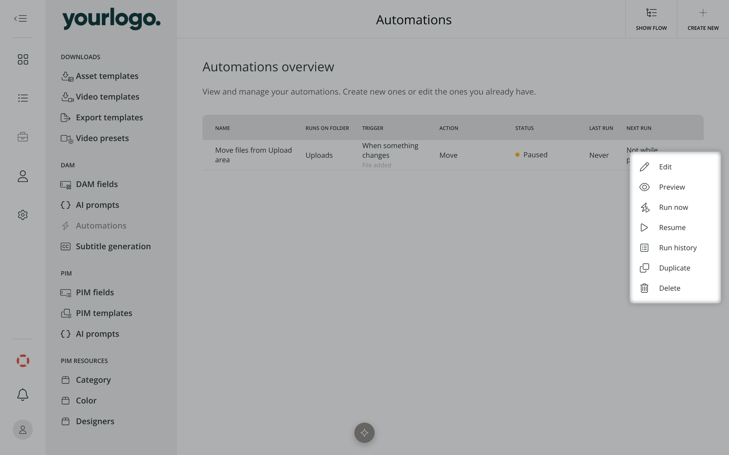The width and height of the screenshot is (729, 455).
Task: Open Designers under PIM Resources
Action: (87, 421)
